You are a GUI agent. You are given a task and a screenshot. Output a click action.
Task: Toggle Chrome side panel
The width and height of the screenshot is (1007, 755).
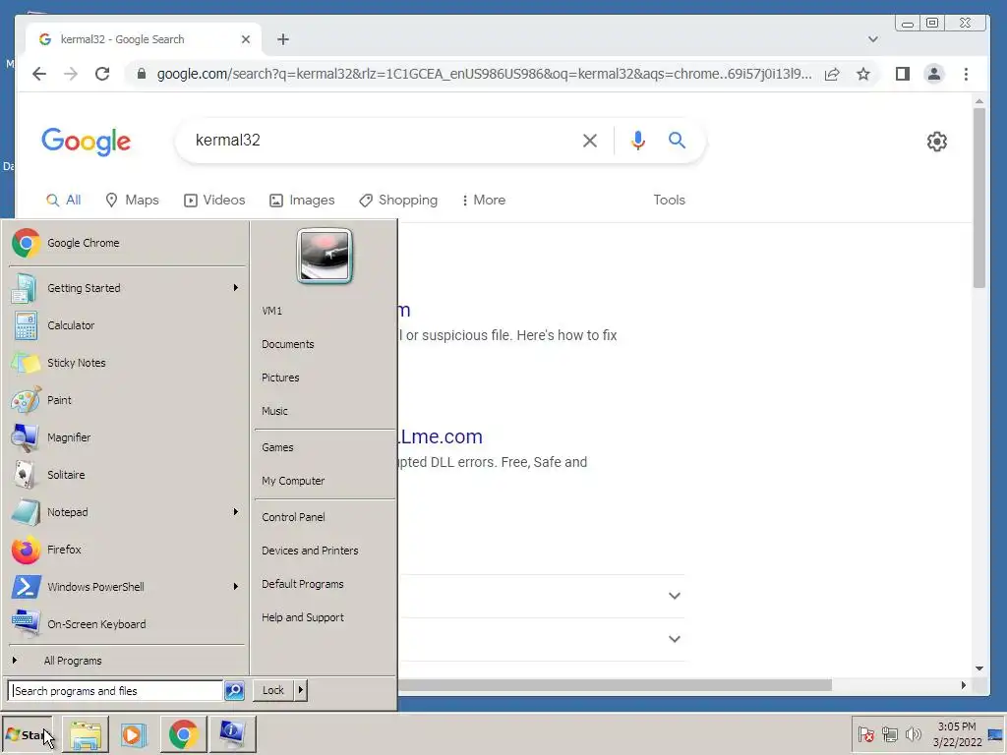pyautogui.click(x=903, y=74)
